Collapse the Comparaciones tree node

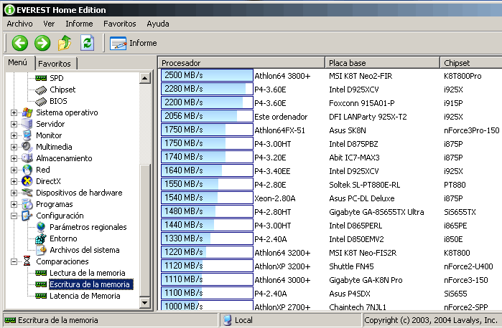point(14,262)
